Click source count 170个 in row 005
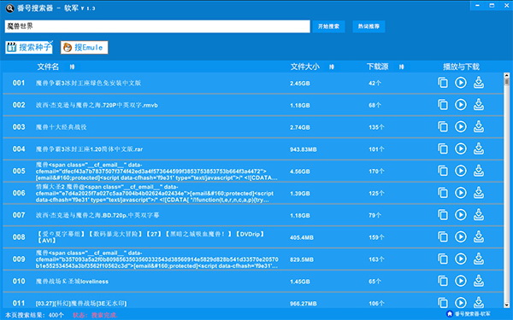 (376, 172)
